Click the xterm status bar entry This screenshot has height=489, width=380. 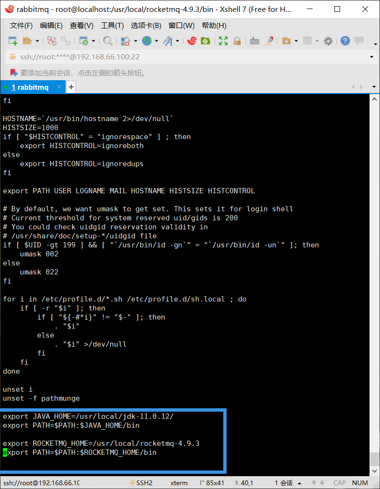click(179, 483)
